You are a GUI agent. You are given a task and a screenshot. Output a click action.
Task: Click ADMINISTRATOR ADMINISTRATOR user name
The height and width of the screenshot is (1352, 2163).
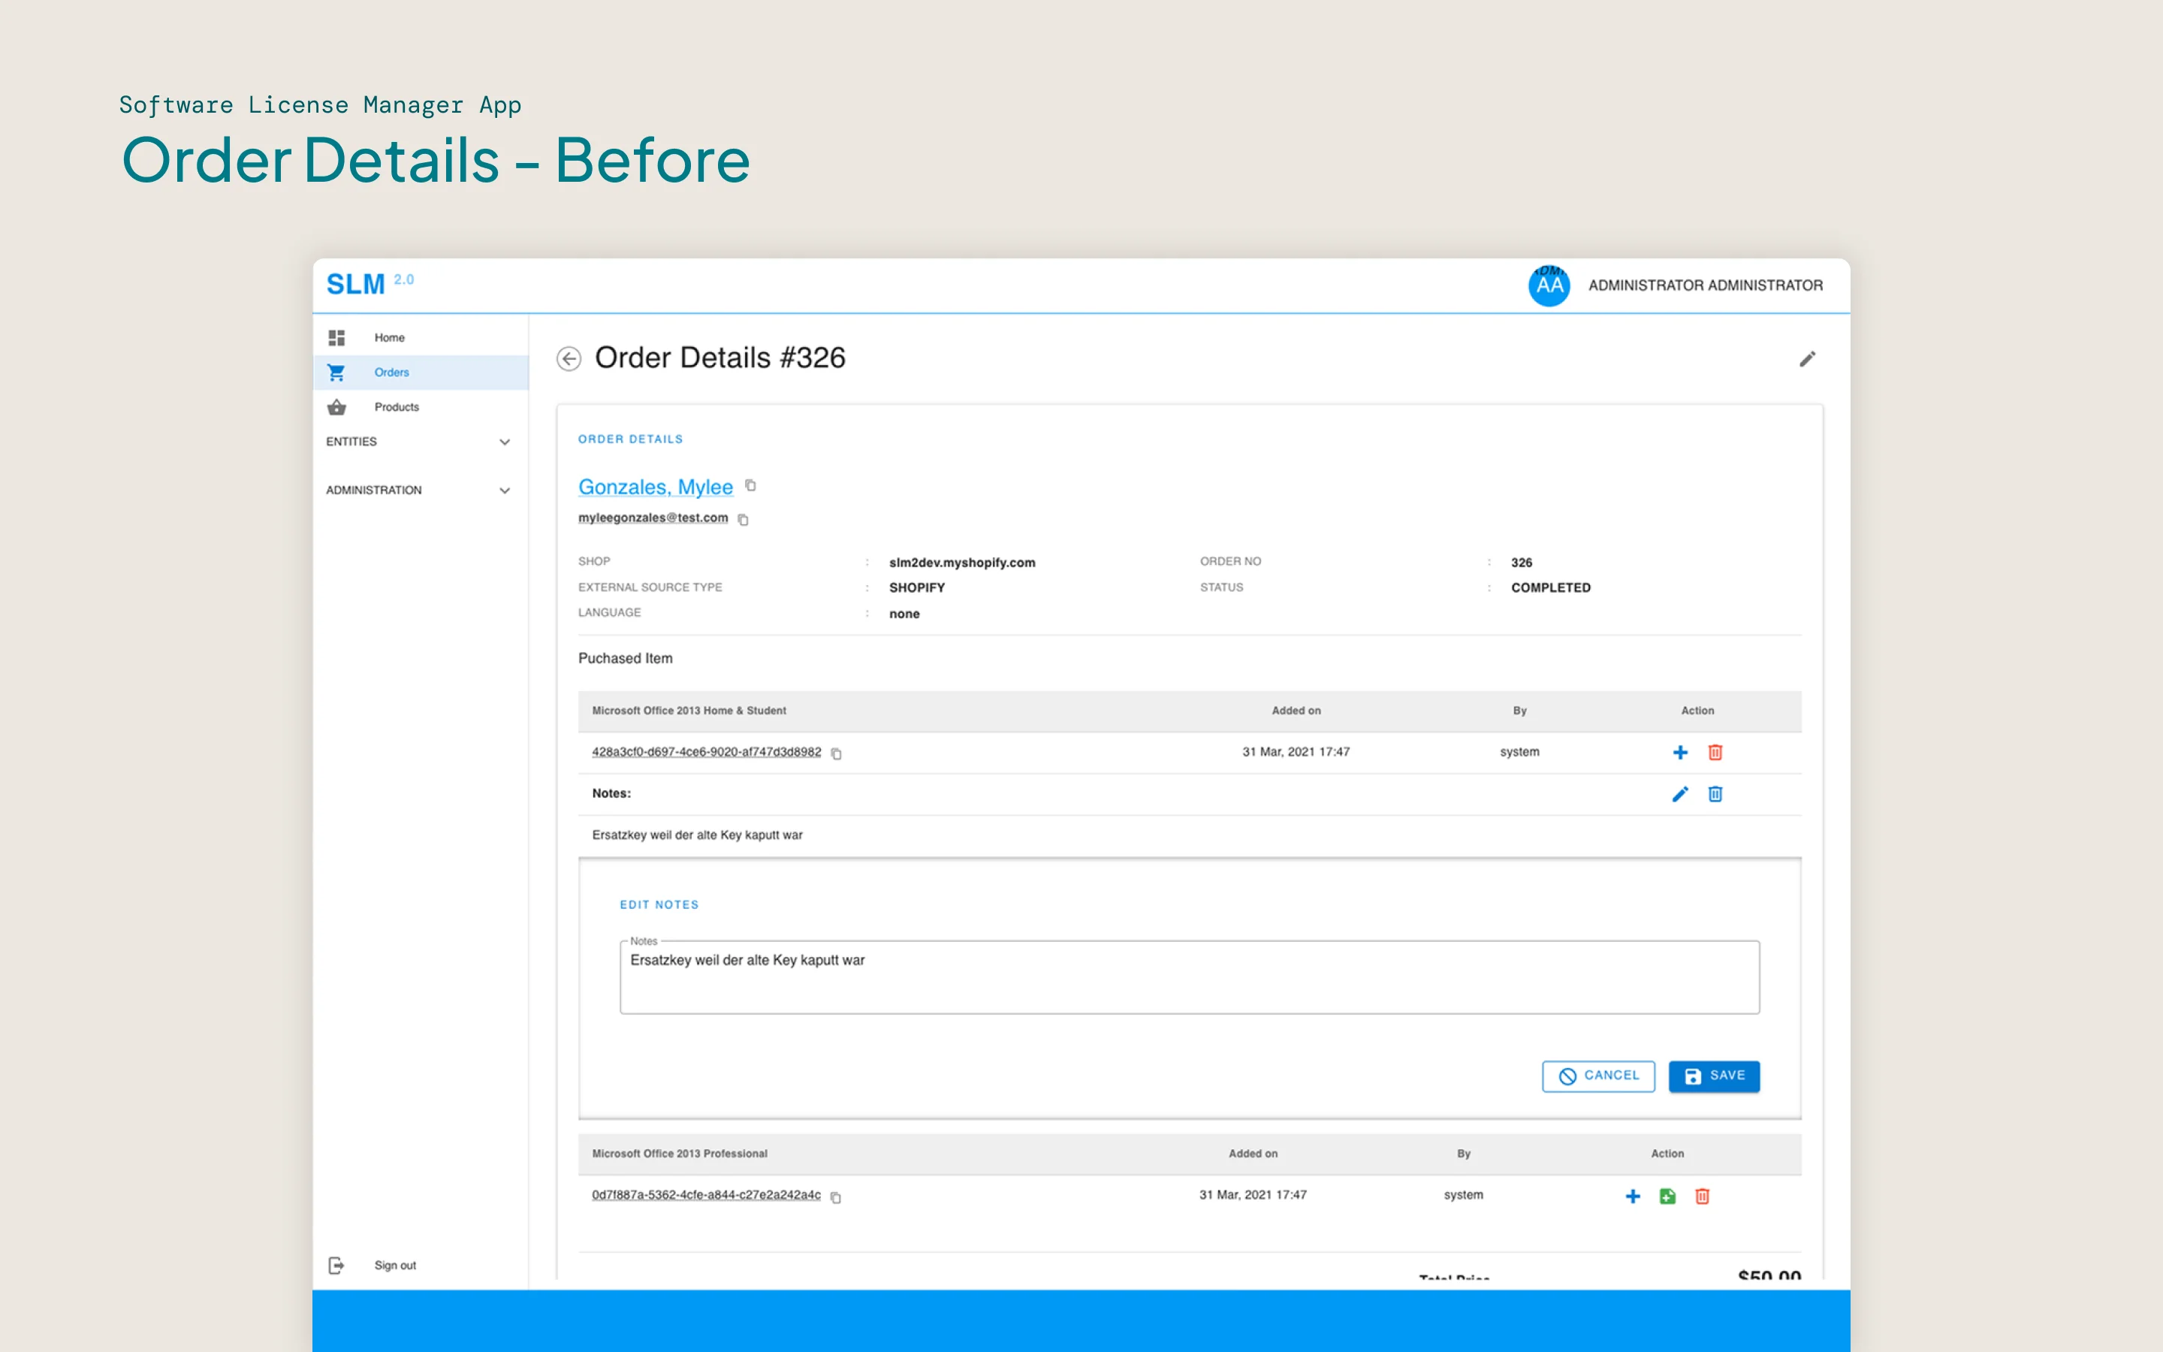pos(1706,285)
